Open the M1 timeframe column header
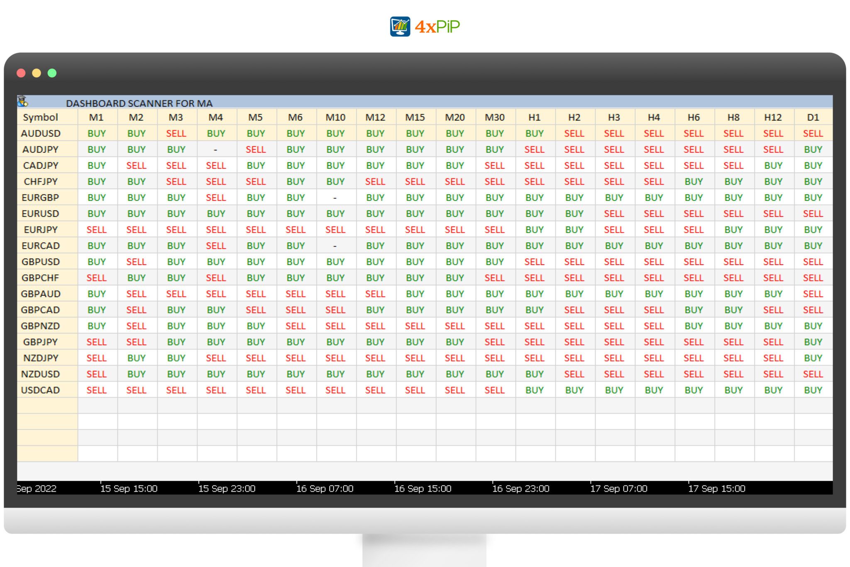The height and width of the screenshot is (567, 850). [96, 117]
